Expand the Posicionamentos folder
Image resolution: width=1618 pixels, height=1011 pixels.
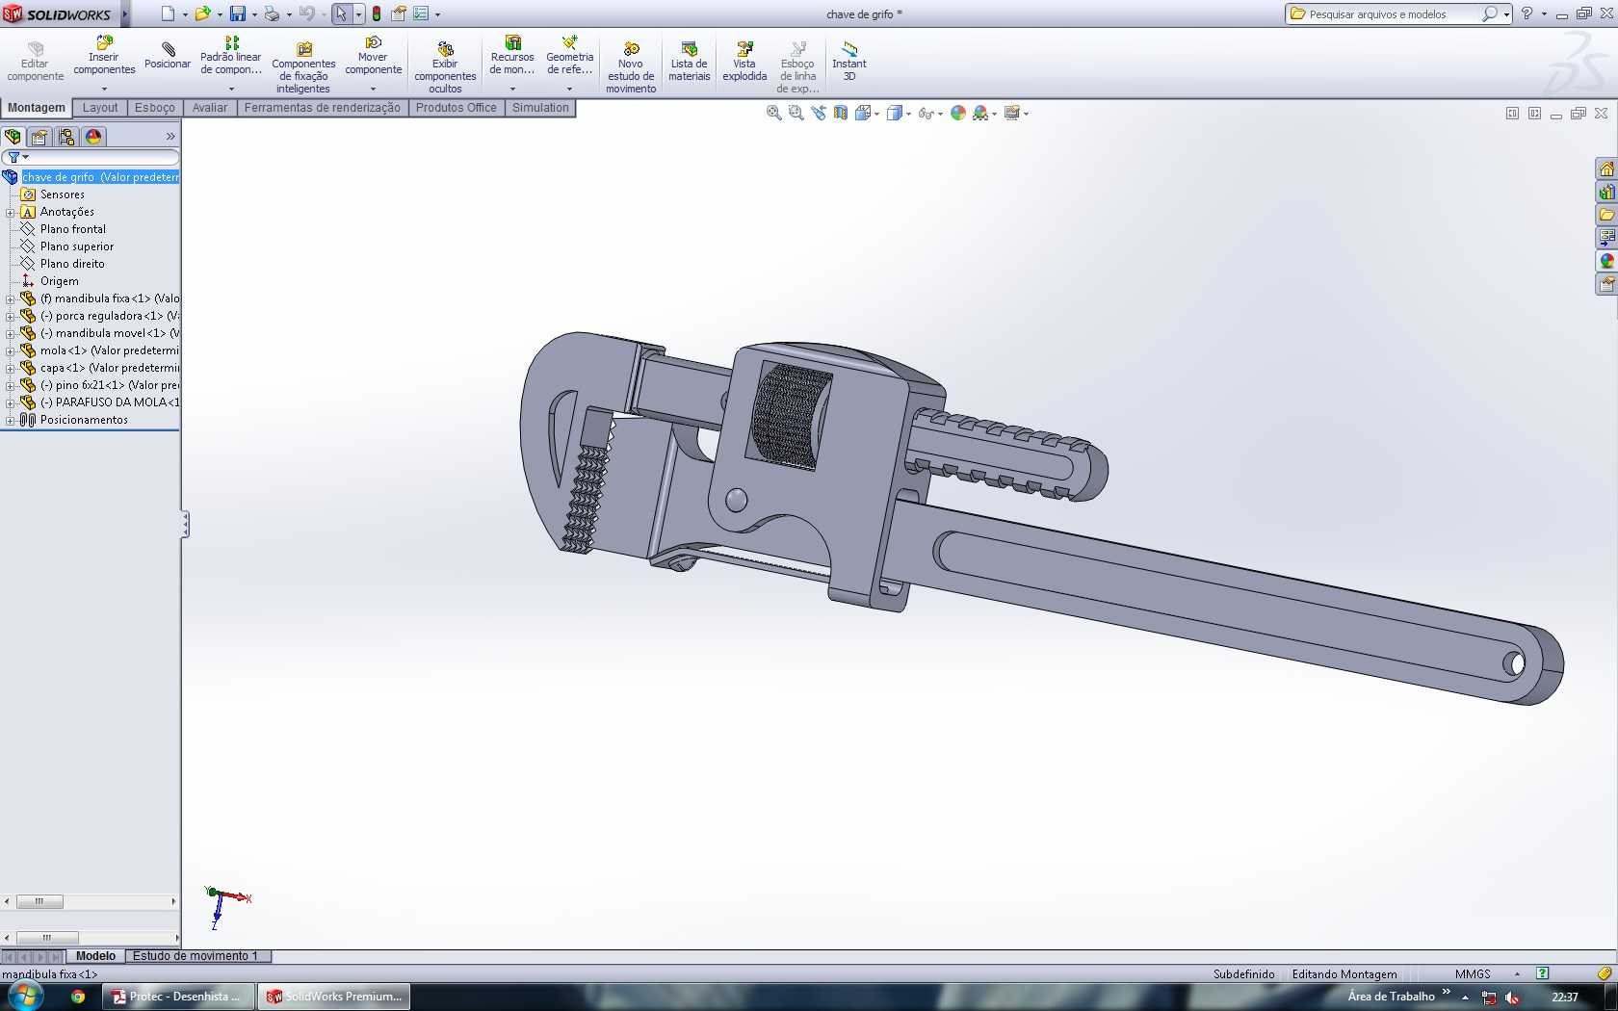coord(10,421)
